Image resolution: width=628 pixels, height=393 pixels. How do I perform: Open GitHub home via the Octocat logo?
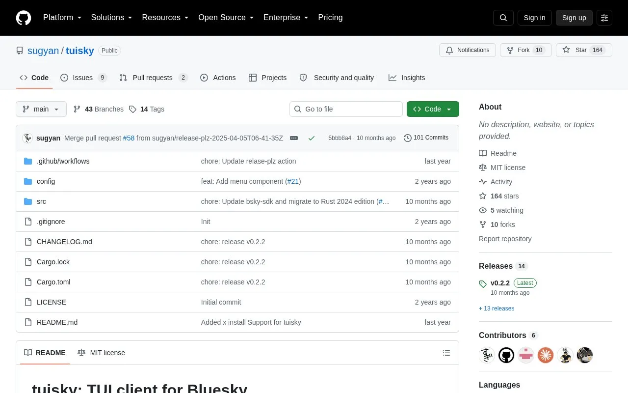click(24, 18)
